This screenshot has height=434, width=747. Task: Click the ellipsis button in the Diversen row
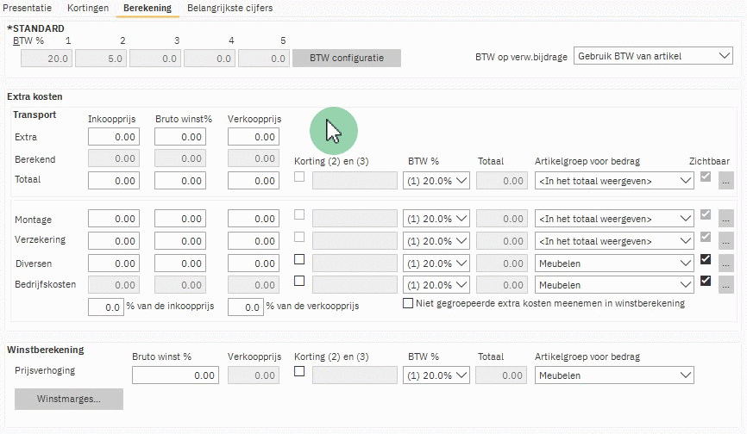725,263
